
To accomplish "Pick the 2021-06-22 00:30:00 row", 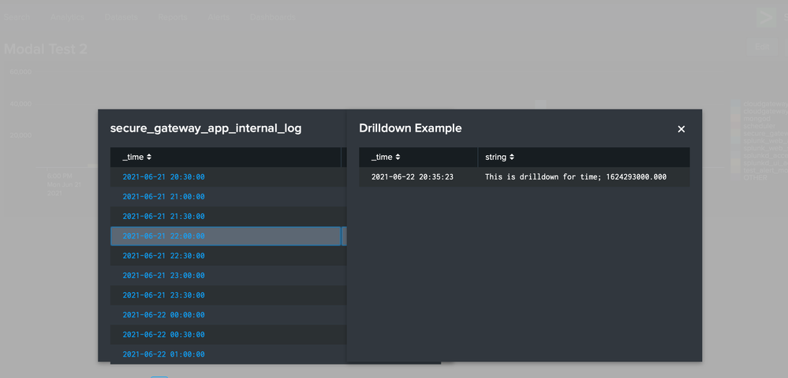I will point(163,335).
